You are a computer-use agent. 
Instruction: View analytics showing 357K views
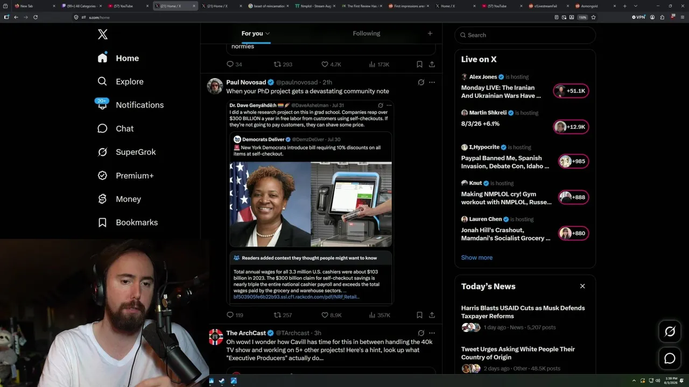(379, 315)
